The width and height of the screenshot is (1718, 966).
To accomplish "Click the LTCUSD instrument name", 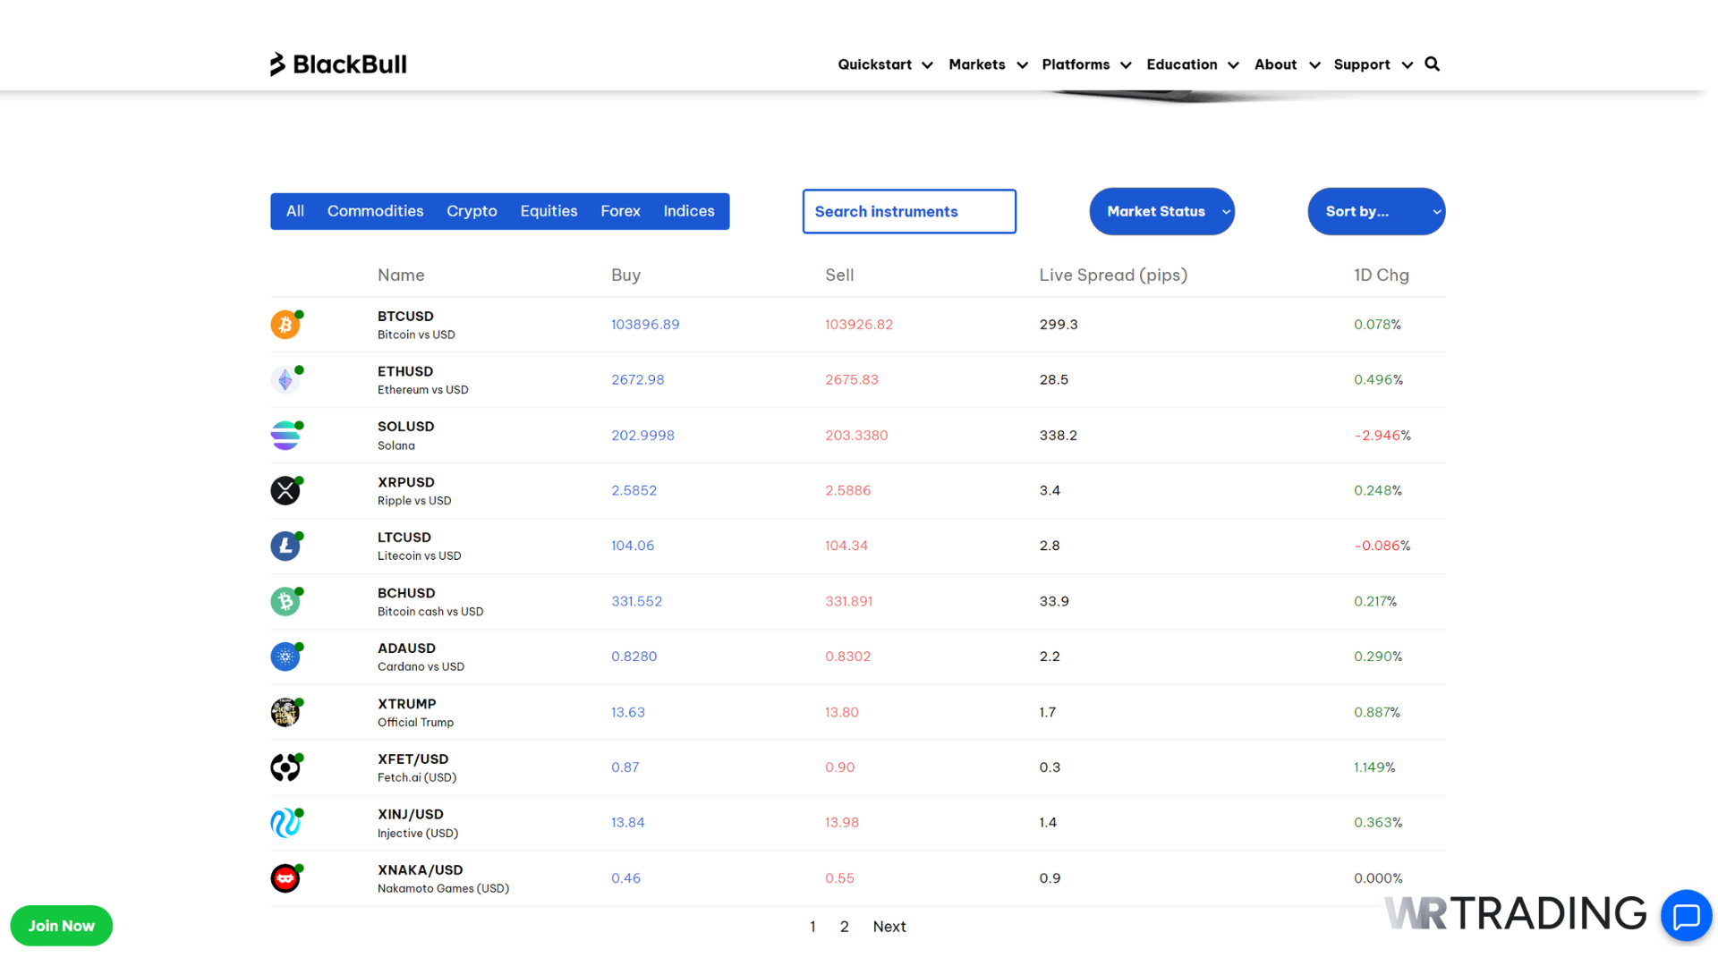I will click(404, 538).
